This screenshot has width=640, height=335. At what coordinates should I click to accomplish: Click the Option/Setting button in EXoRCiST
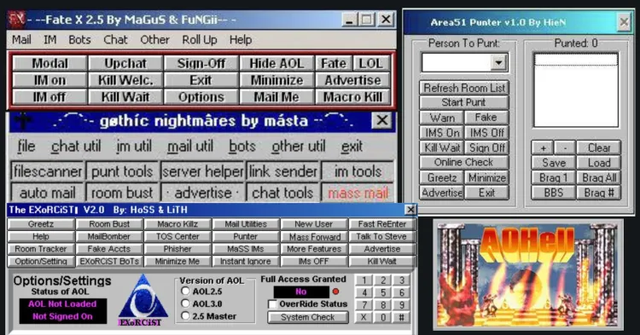(x=41, y=261)
